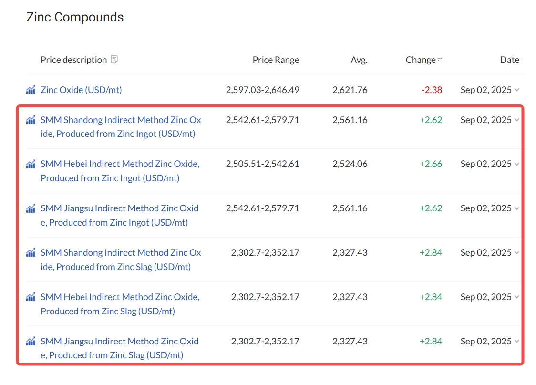Click +2.84 change in Hebei Zinc Slag row
536x385 pixels.
pyautogui.click(x=431, y=297)
